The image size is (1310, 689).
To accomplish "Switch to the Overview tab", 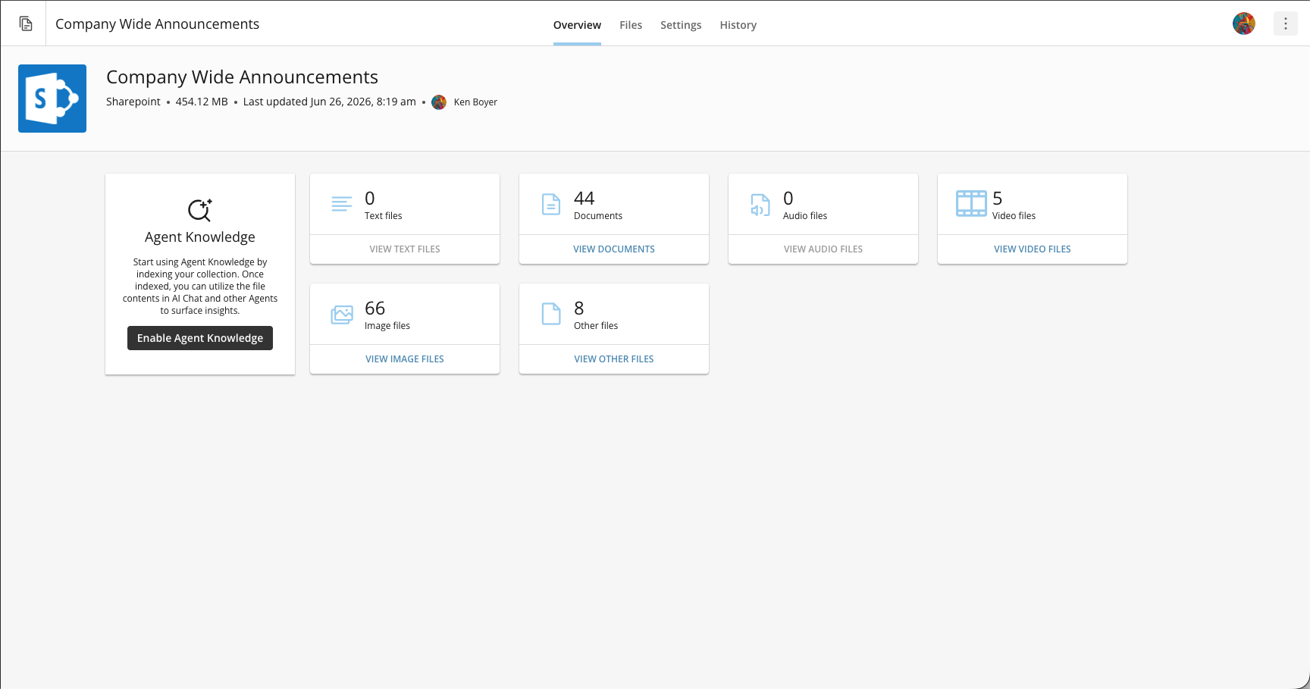I will pos(577,25).
